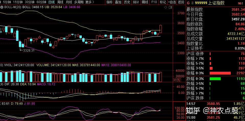The height and width of the screenshot is (121, 245).
Task: Click the red 涨幅 0-3% distribution bar
Action: pos(220,73)
